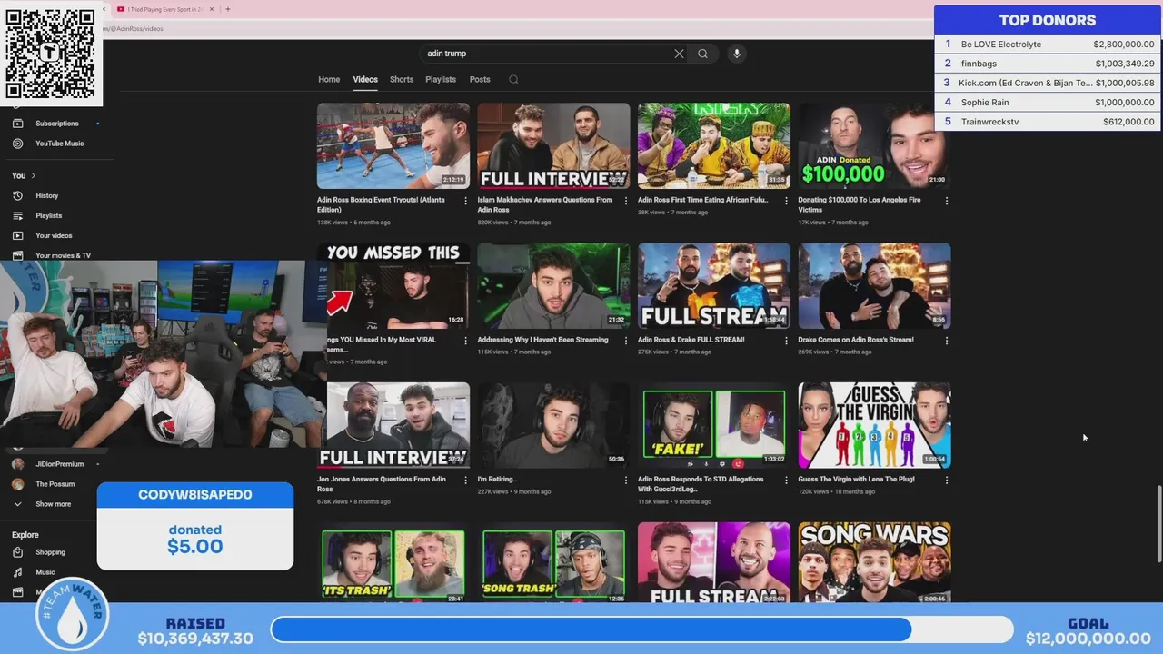1163x654 pixels.
Task: Open The Possum subscription channel
Action: [x=55, y=484]
